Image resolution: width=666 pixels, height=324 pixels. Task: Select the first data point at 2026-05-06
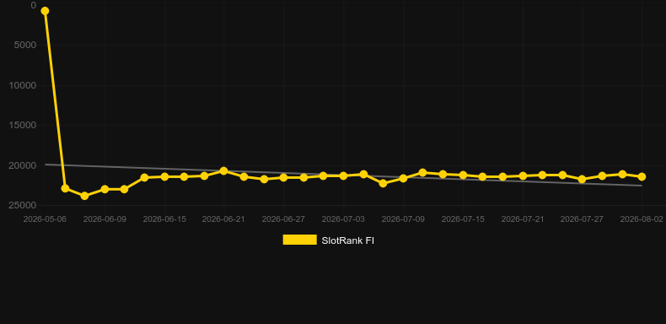click(x=45, y=11)
